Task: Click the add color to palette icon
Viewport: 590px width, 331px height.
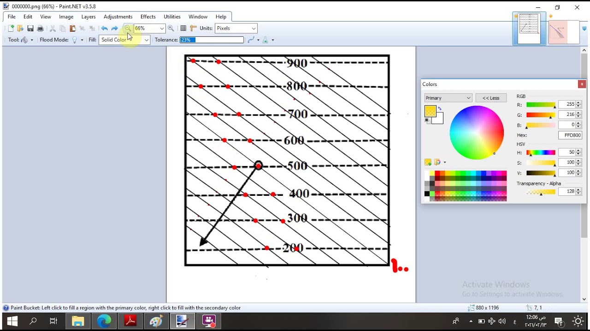Action: pos(428,162)
